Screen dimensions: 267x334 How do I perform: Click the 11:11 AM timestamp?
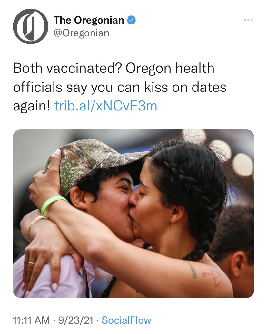31,320
